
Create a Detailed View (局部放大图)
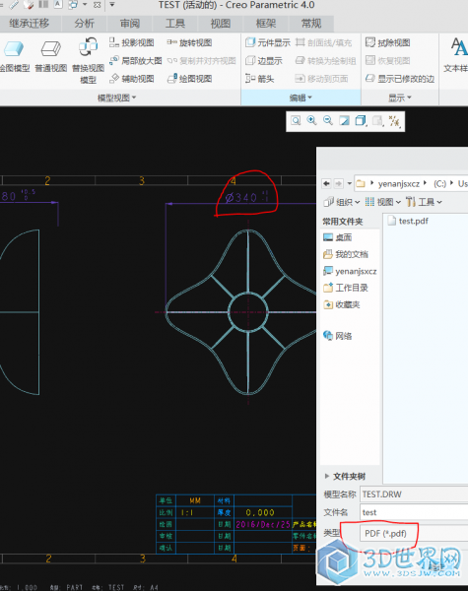[x=135, y=61]
